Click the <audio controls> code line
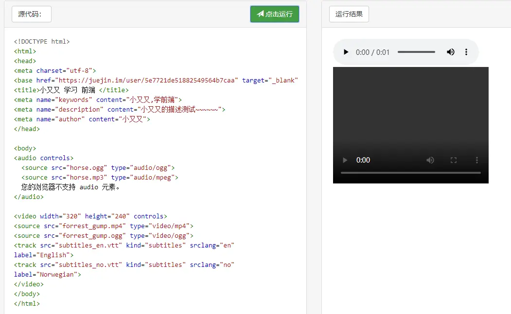 [44, 158]
